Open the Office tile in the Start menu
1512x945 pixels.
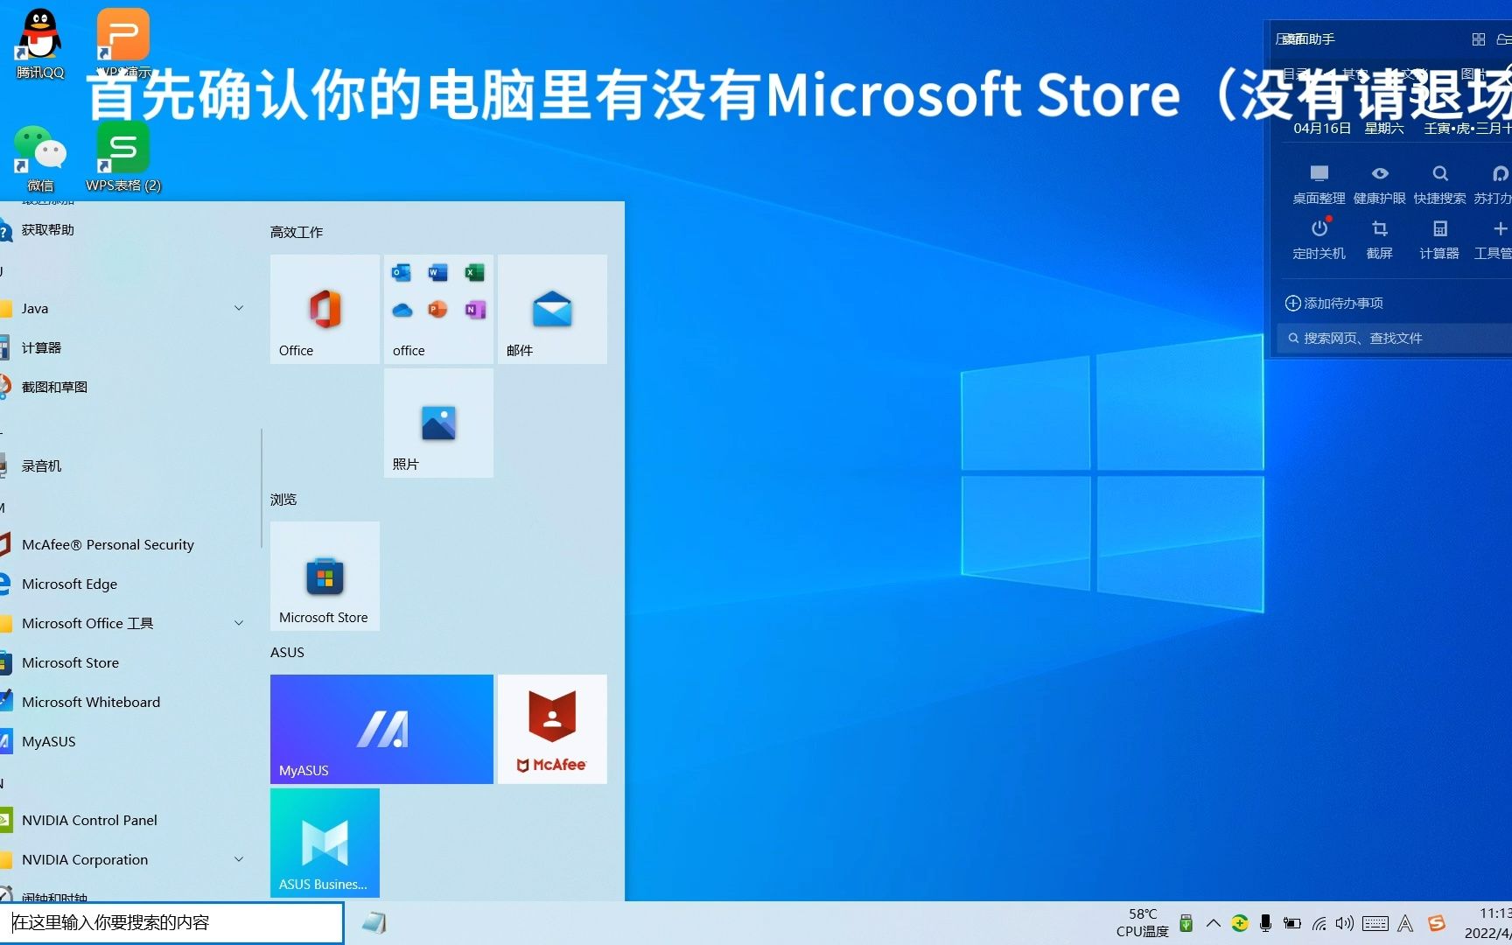(325, 309)
